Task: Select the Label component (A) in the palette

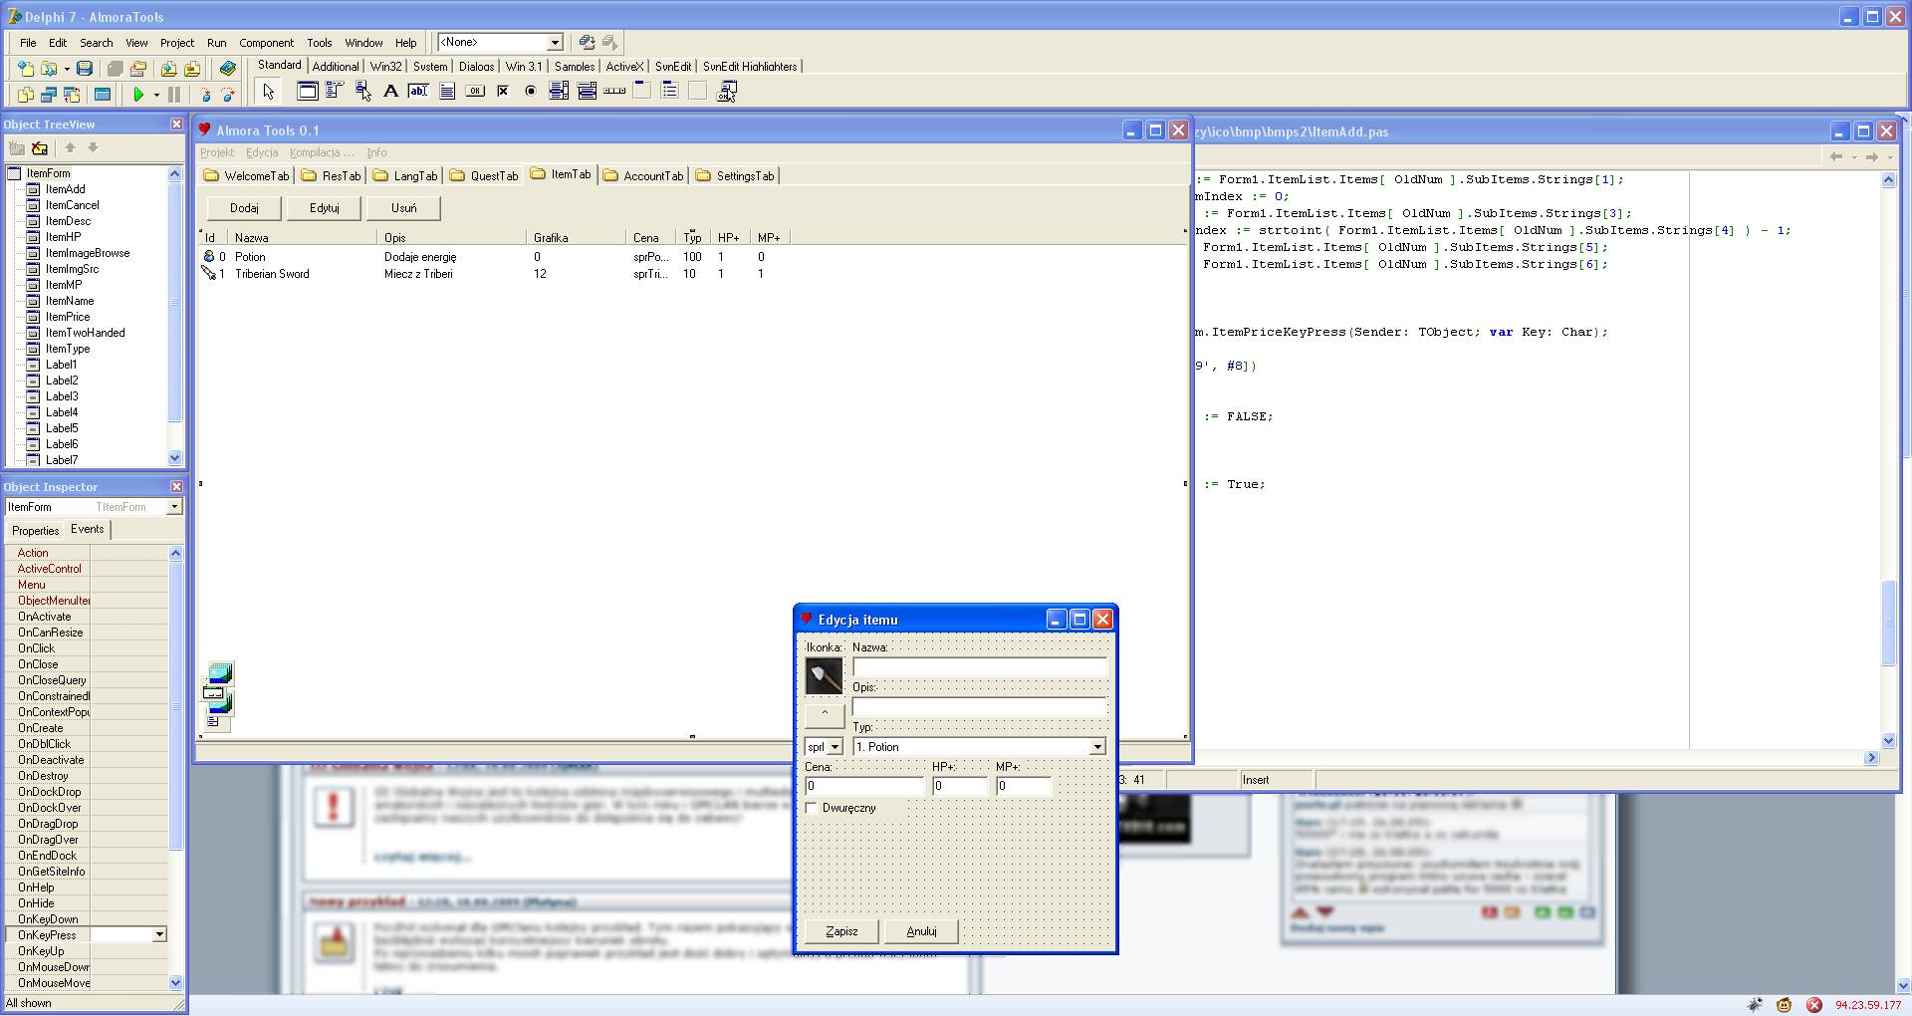Action: (390, 92)
